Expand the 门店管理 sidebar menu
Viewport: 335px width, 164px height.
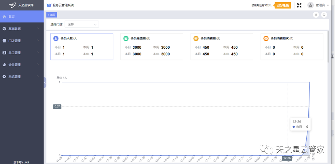pos(21,41)
